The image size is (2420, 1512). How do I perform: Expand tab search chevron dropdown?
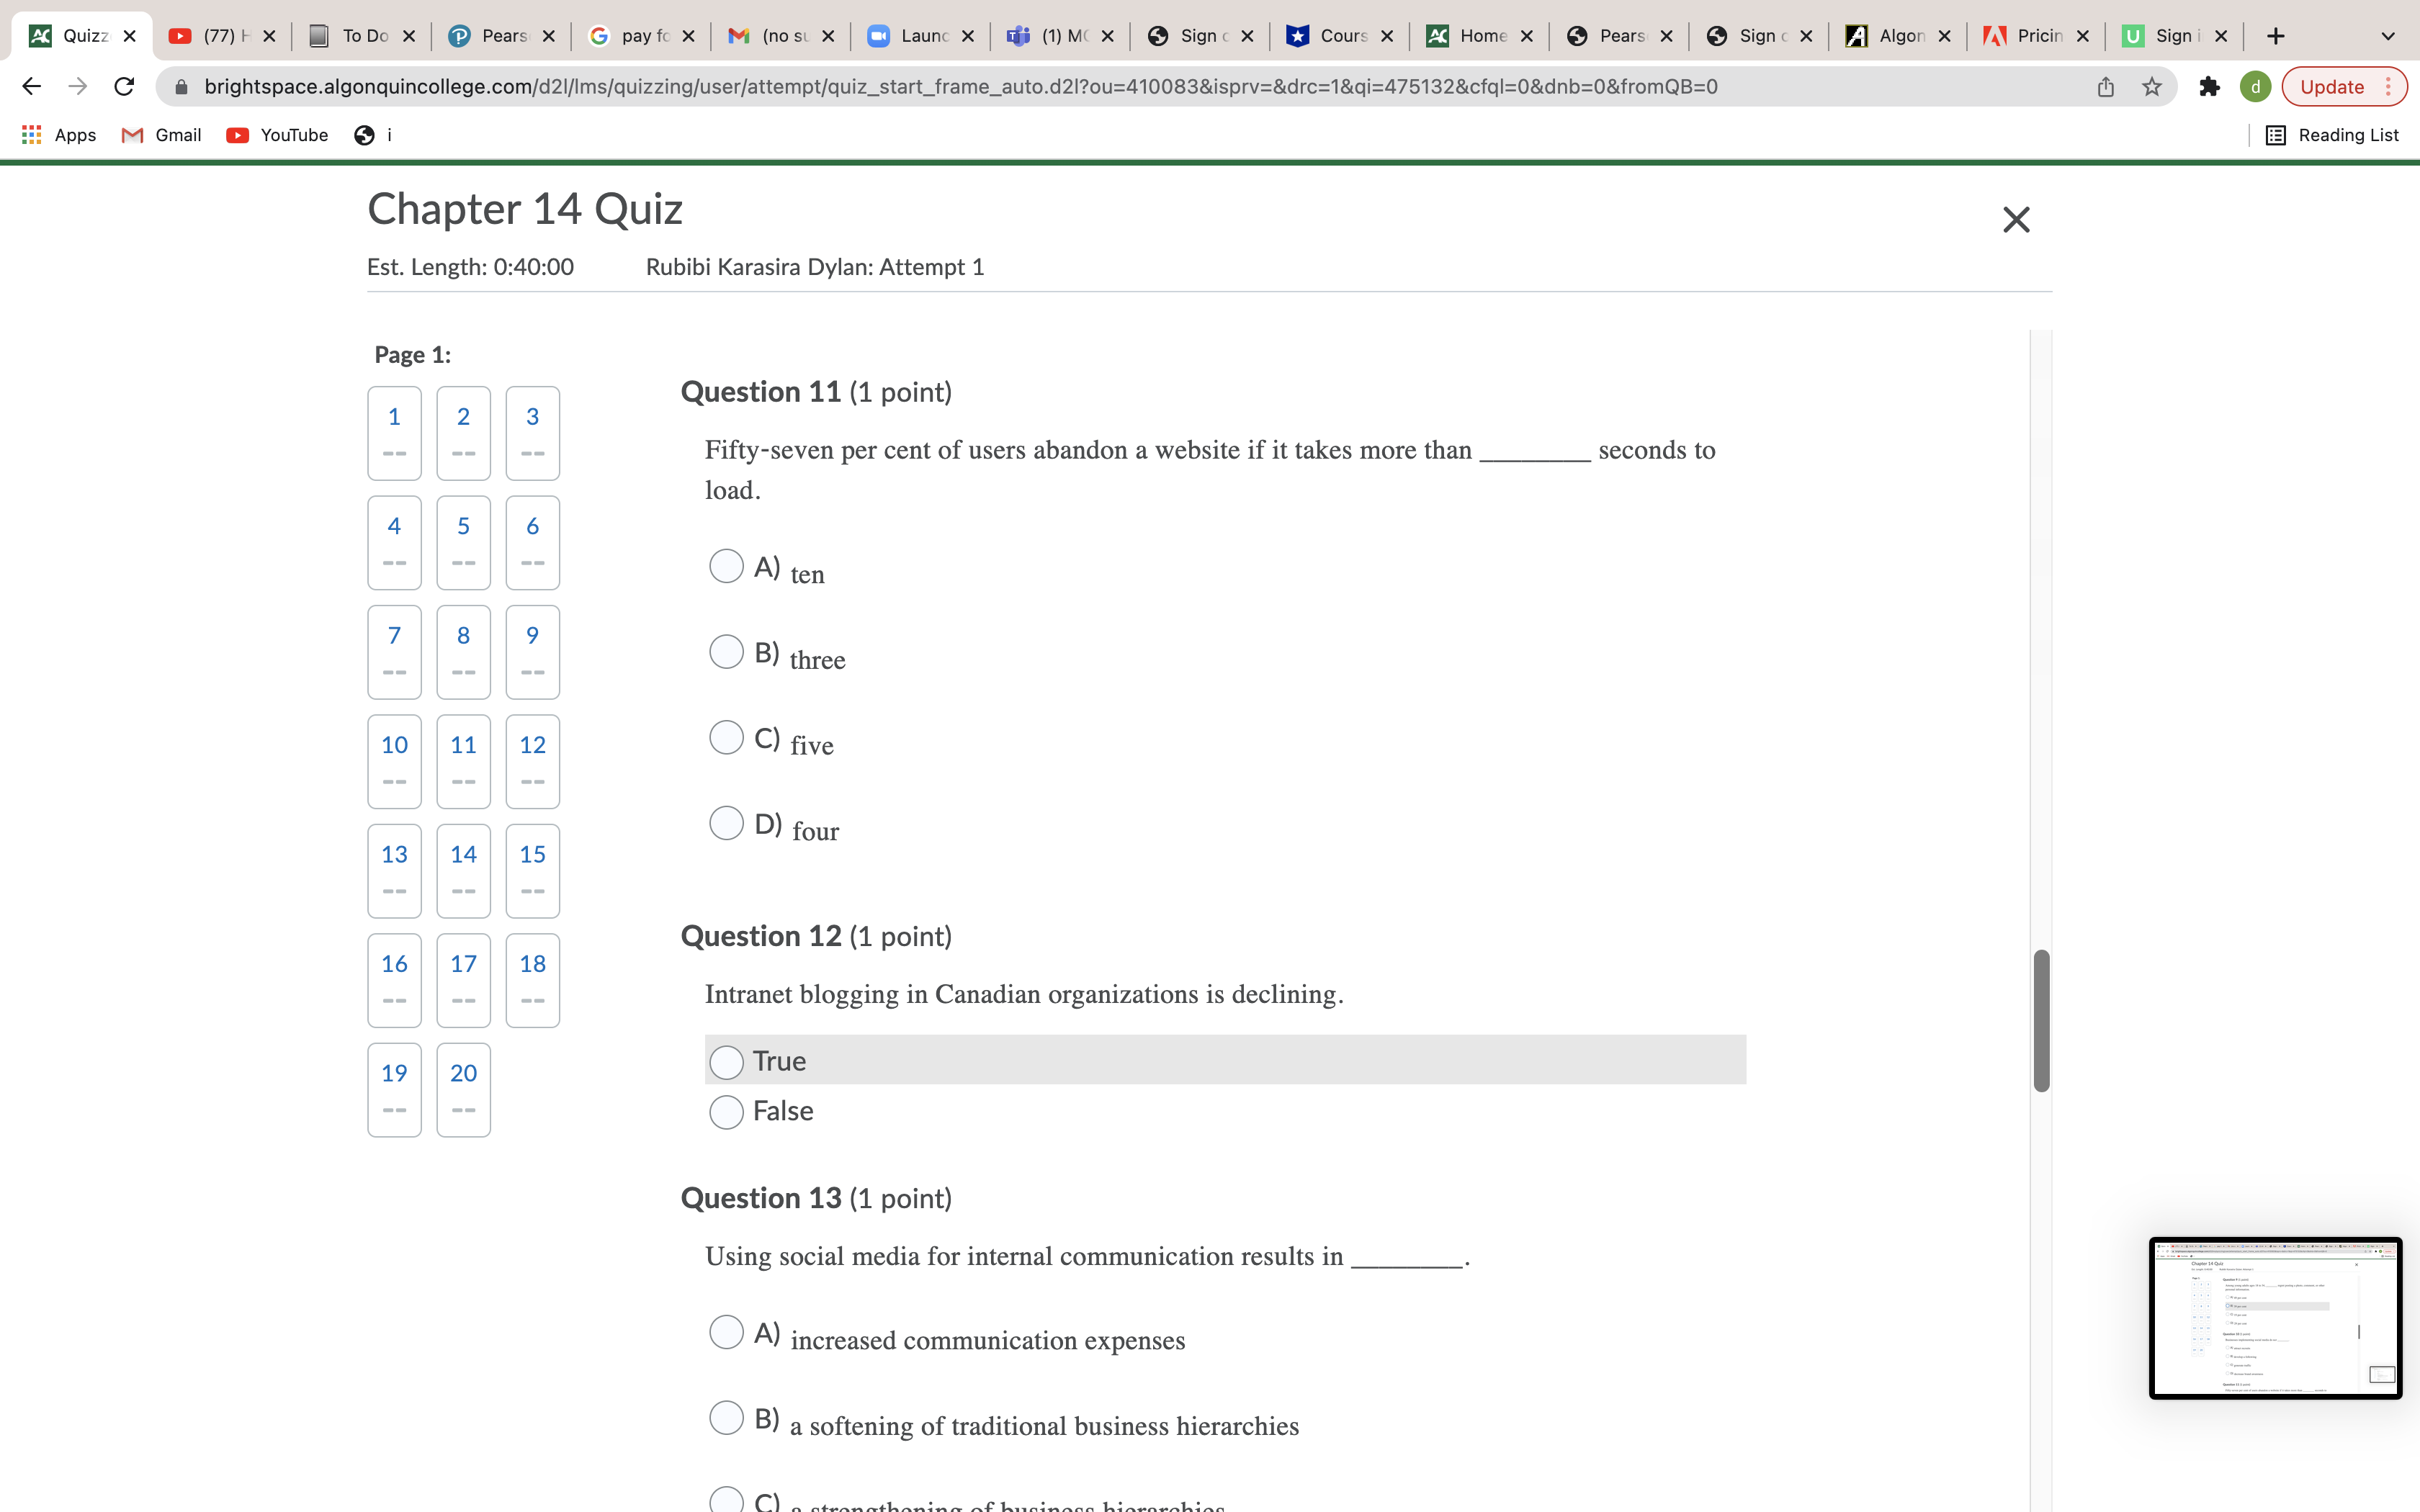2388,36
